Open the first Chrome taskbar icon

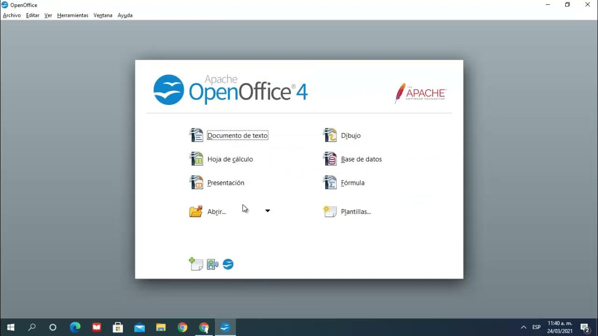[182, 327]
